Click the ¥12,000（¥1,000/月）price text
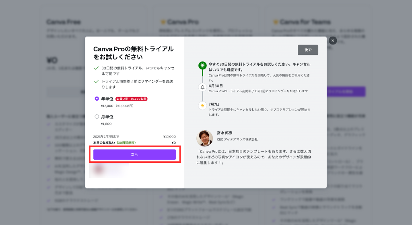The image size is (412, 225). point(118,106)
